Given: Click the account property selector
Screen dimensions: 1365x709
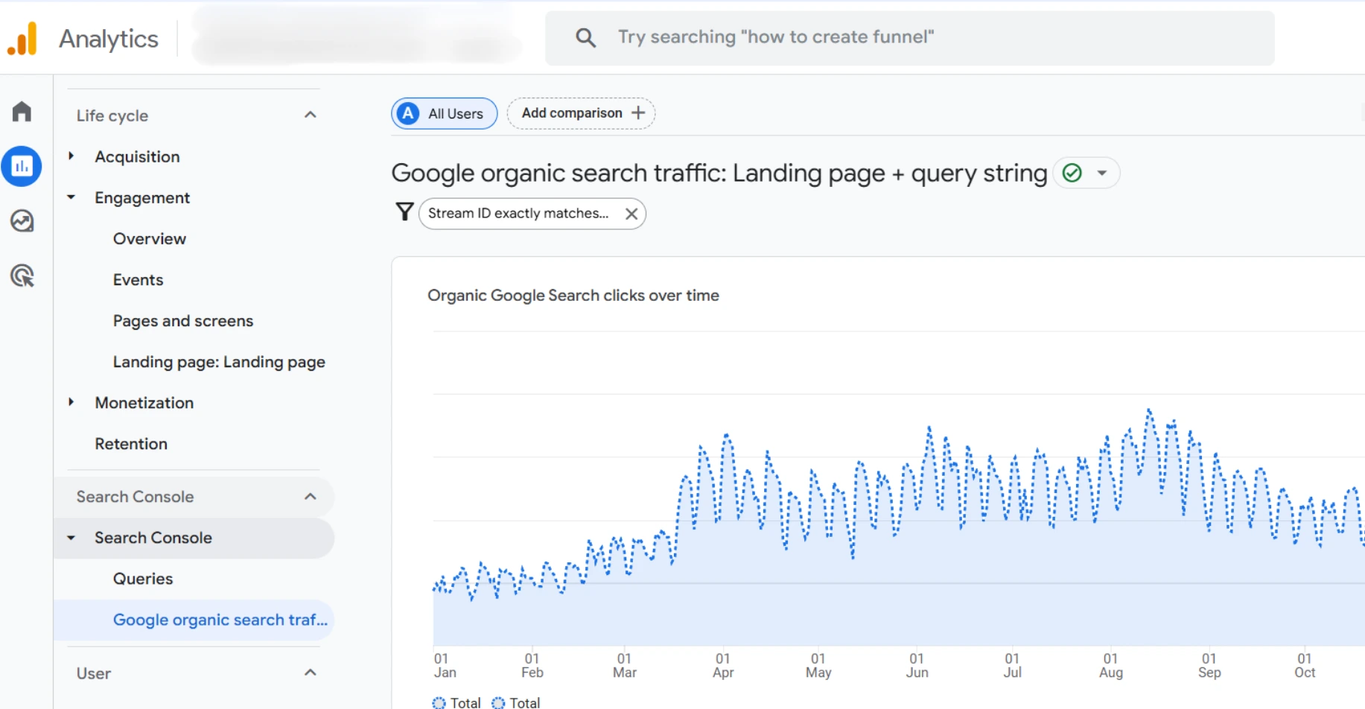Looking at the screenshot, I should [356, 37].
